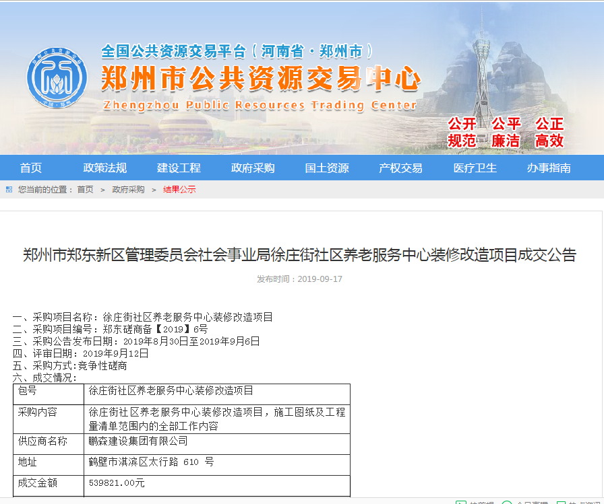Open the 建设工程 menu
Screen dimensions: 604x504
point(178,168)
